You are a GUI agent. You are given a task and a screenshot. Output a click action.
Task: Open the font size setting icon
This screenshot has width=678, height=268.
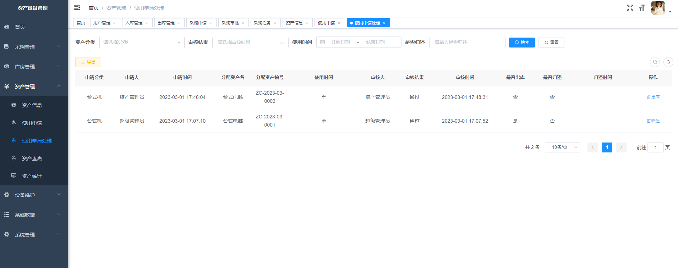[642, 8]
